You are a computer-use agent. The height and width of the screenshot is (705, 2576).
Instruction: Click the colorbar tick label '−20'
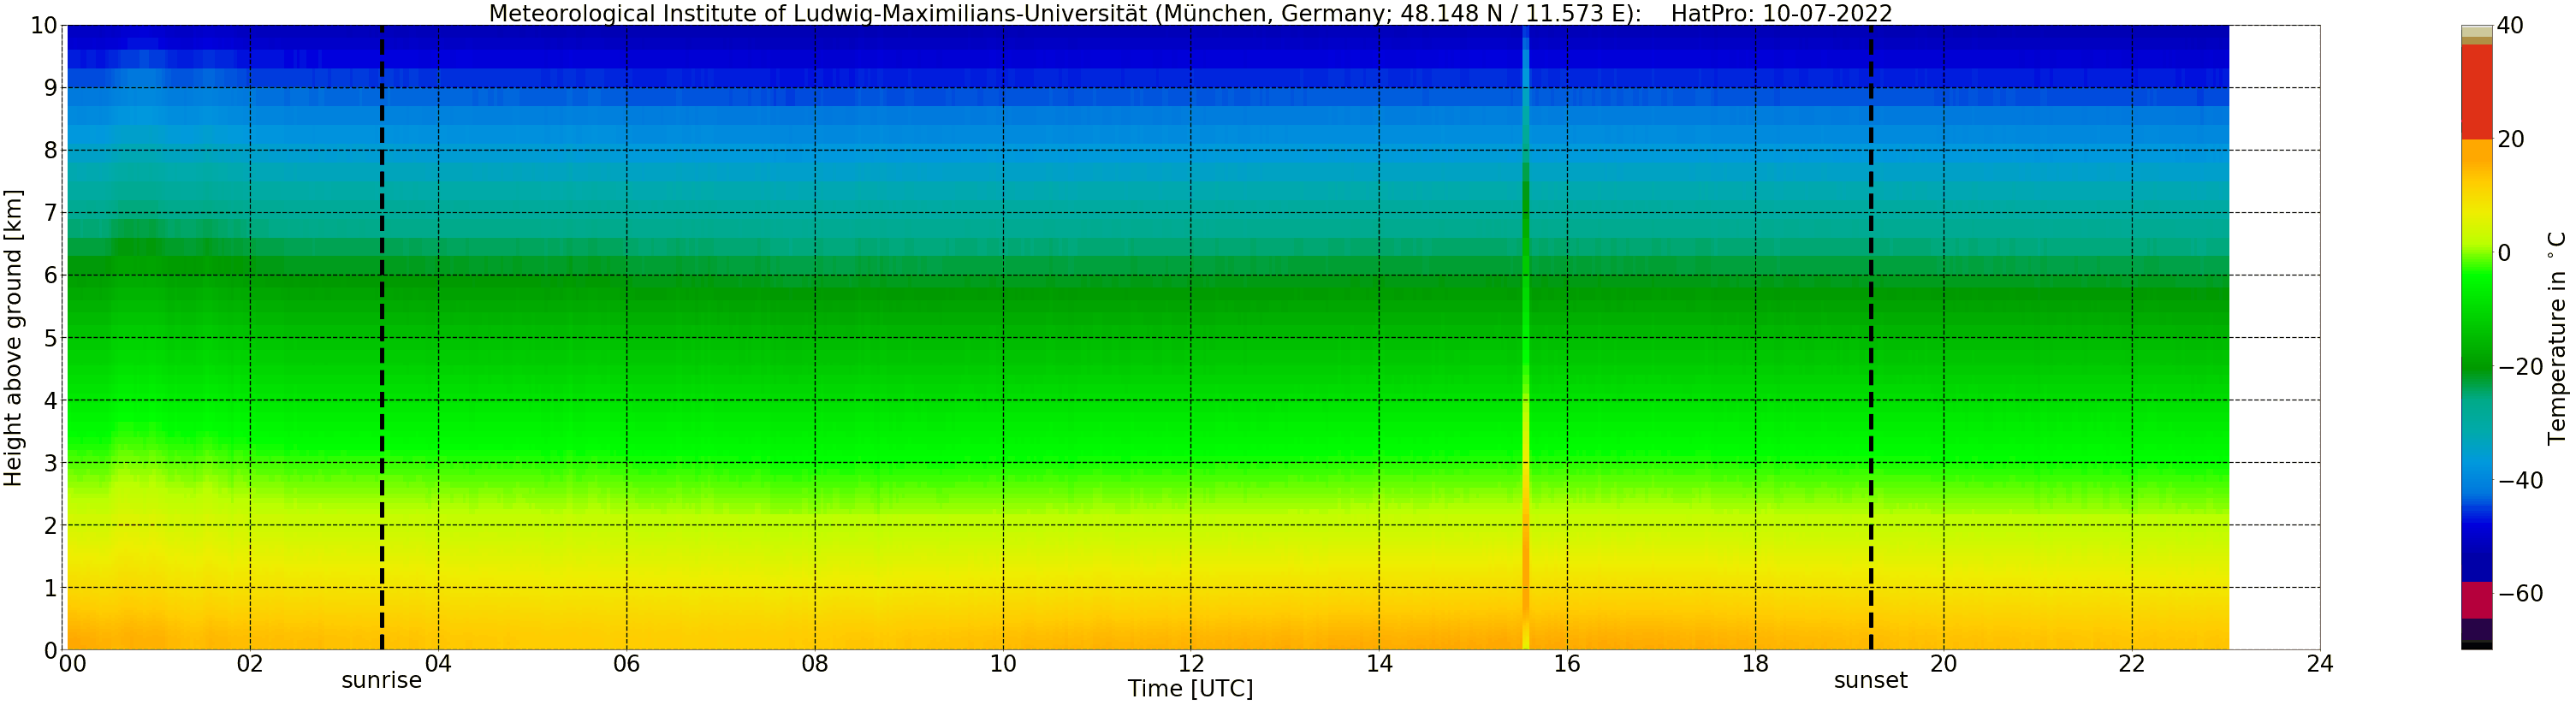tap(2520, 367)
